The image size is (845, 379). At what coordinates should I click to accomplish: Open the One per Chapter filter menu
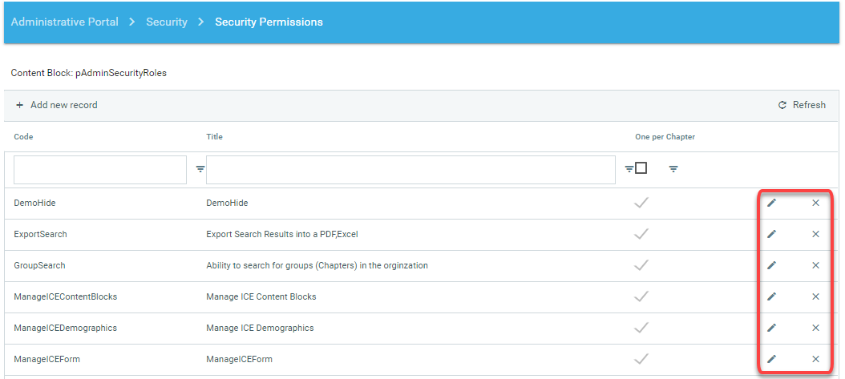point(673,169)
